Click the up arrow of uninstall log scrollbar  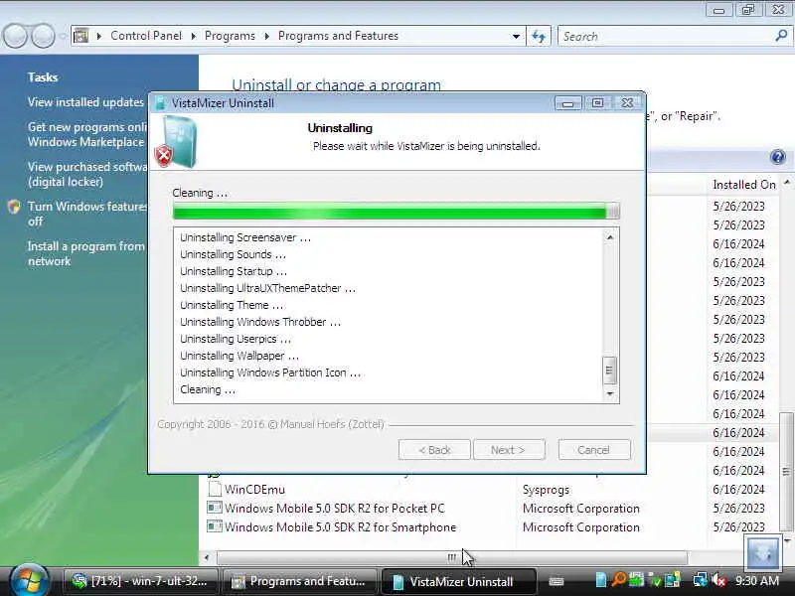[610, 237]
